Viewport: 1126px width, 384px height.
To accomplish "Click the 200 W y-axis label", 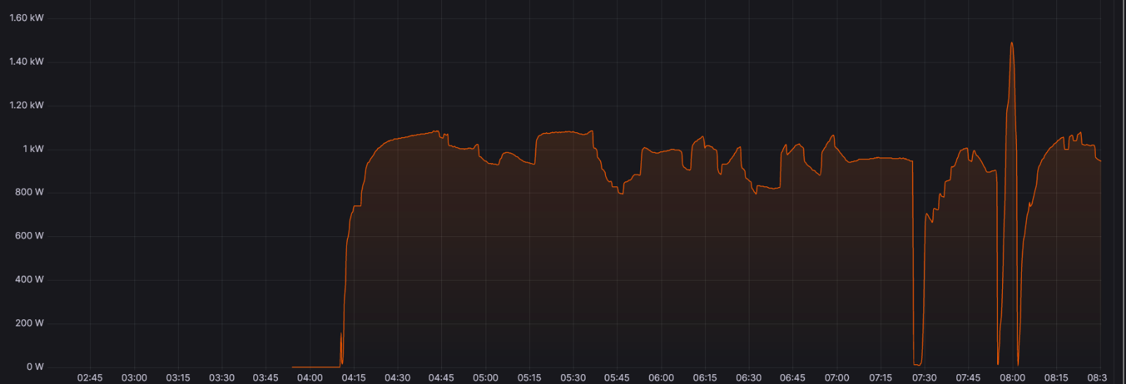I will point(30,323).
